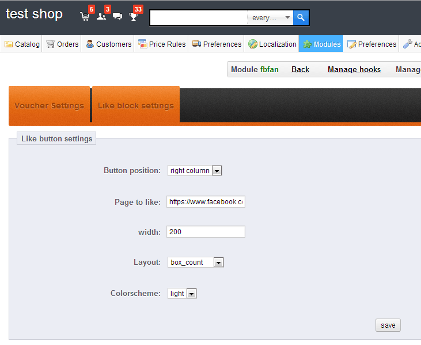
Task: Click the Like button settings legend
Action: 56,138
